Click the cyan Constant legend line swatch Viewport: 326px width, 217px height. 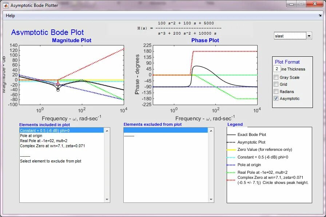pyautogui.click(x=231, y=157)
